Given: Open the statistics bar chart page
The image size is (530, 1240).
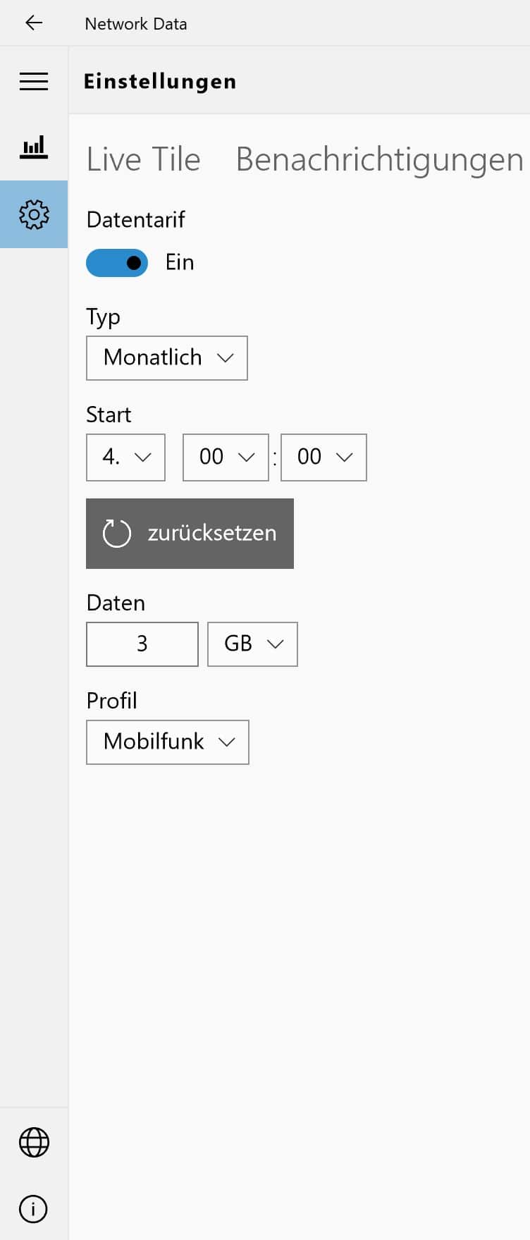Looking at the screenshot, I should tap(34, 147).
